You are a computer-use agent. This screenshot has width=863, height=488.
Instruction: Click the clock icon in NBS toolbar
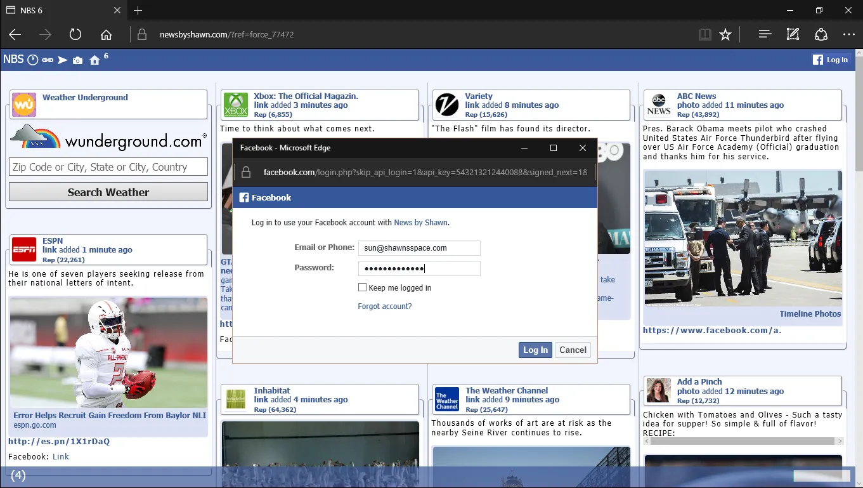click(x=32, y=60)
